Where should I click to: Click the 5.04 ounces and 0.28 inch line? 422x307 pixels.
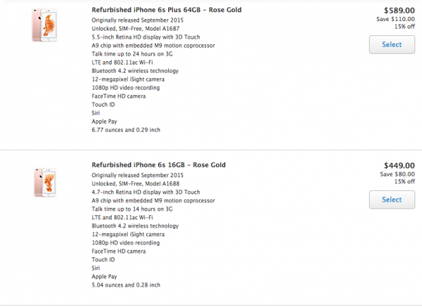pyautogui.click(x=126, y=285)
